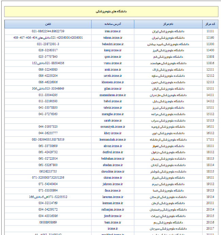Click center name 'دانشگاه علوم پزشکی ایران'
Screen dimensions: 221x235
pos(168,31)
